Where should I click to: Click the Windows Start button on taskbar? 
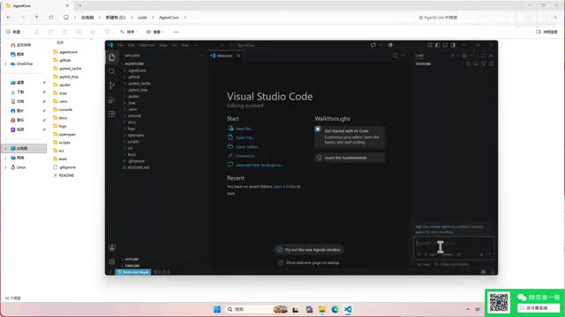[x=217, y=309]
